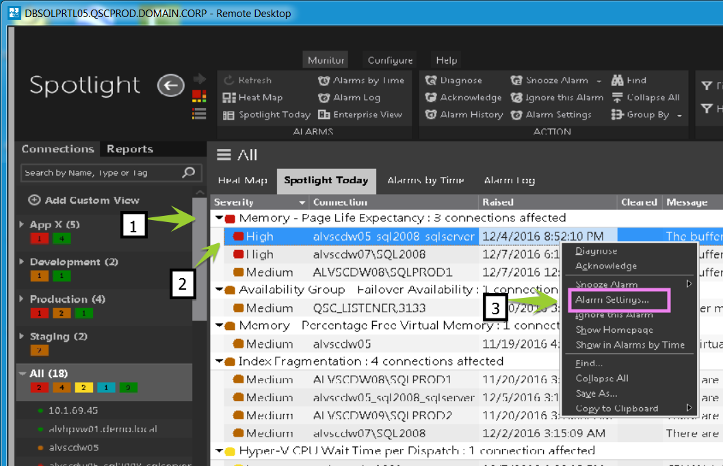Image resolution: width=723 pixels, height=466 pixels.
Task: Click Snooze Alarm in the ribbon
Action: click(x=550, y=81)
